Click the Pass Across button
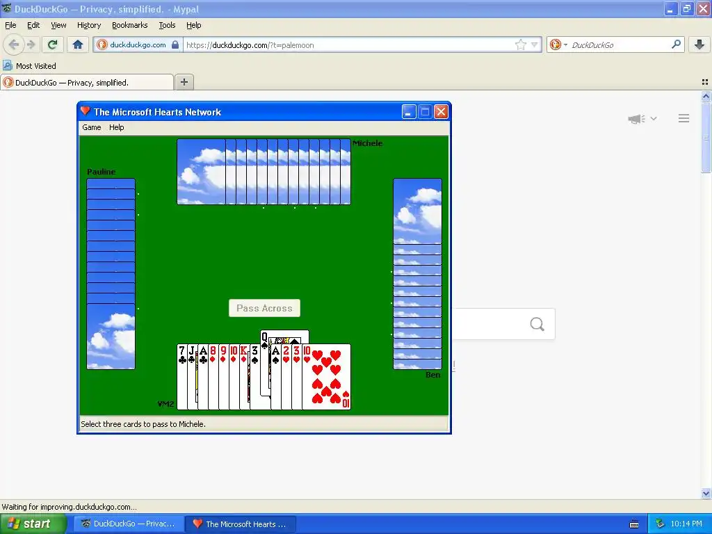Viewport: 712px width, 534px height. [x=264, y=308]
